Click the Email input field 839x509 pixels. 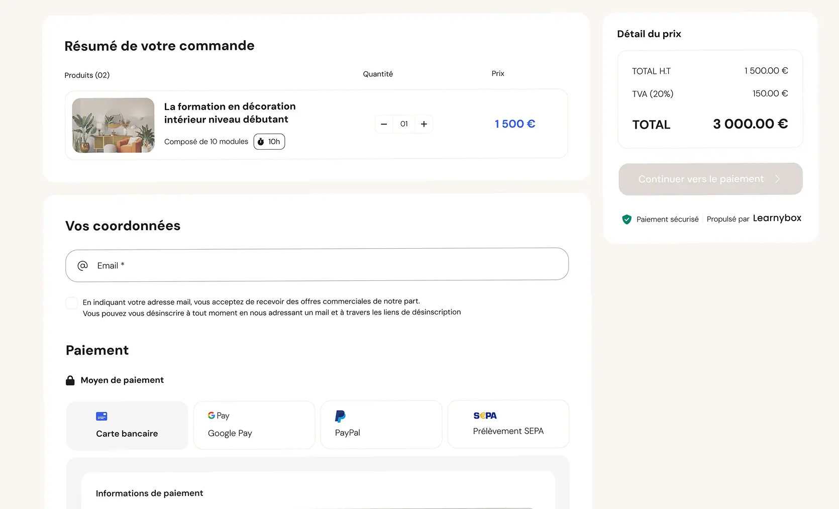pos(317,265)
